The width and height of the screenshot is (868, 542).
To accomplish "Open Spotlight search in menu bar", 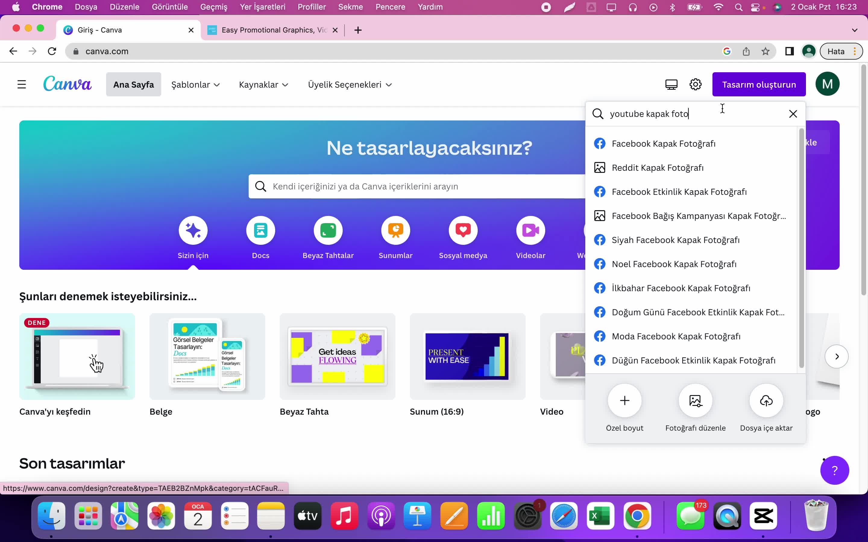I will click(x=738, y=7).
